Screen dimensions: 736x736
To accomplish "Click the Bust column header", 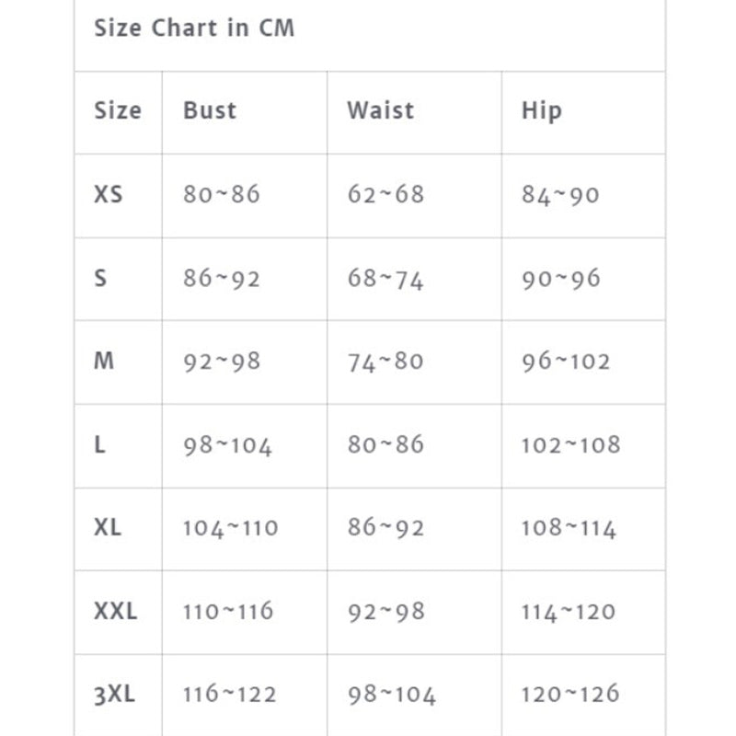I will pos(210,111).
